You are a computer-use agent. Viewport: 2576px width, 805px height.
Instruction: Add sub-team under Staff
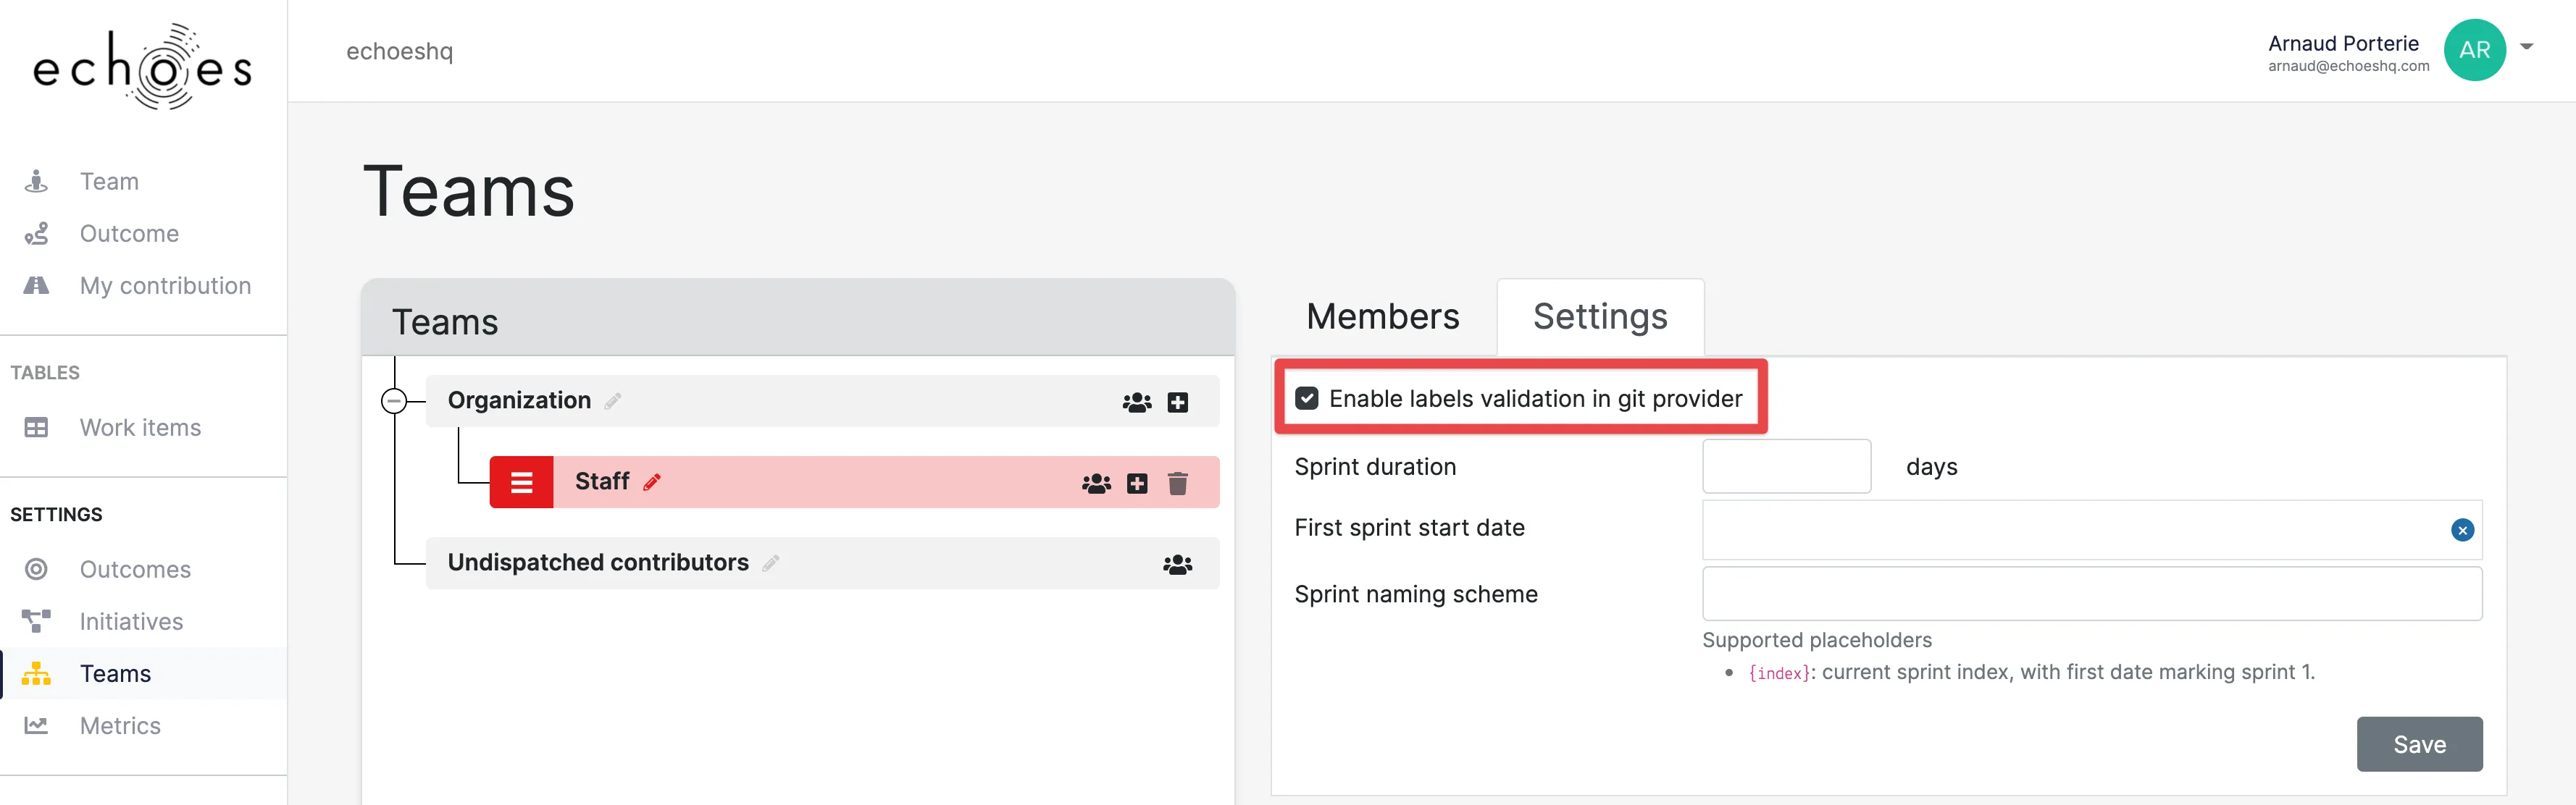click(x=1137, y=484)
